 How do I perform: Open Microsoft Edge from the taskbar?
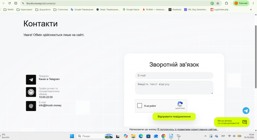[141, 136]
